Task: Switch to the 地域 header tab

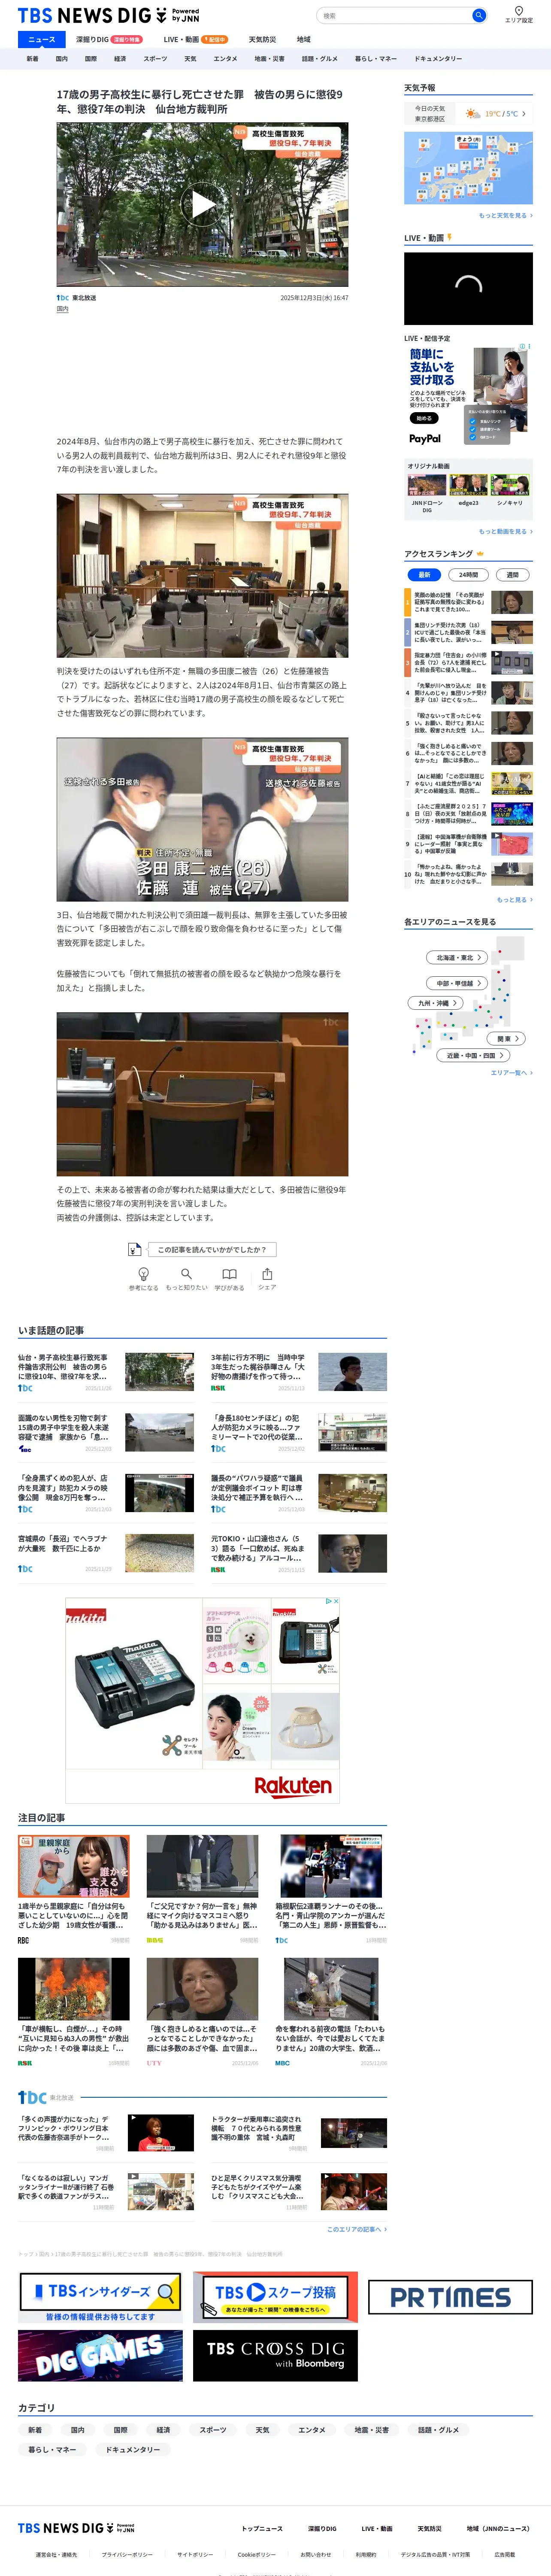Action: pyautogui.click(x=304, y=39)
